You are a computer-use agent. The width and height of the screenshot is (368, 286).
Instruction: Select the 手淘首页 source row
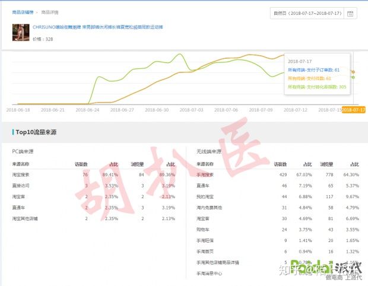(x=278, y=252)
